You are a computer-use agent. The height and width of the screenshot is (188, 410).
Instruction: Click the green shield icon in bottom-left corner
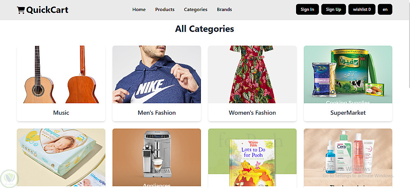point(9,179)
